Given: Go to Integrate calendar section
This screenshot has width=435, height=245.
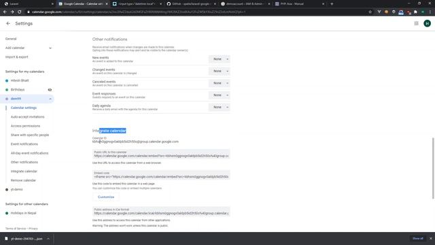Looking at the screenshot, I should pos(24,171).
